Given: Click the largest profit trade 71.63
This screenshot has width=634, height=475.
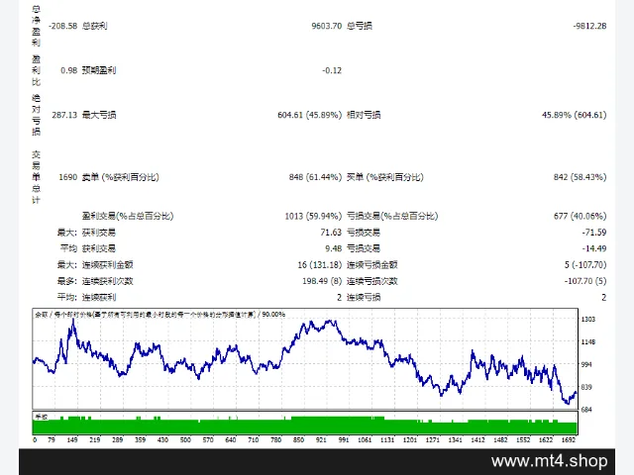Looking at the screenshot, I should [331, 233].
